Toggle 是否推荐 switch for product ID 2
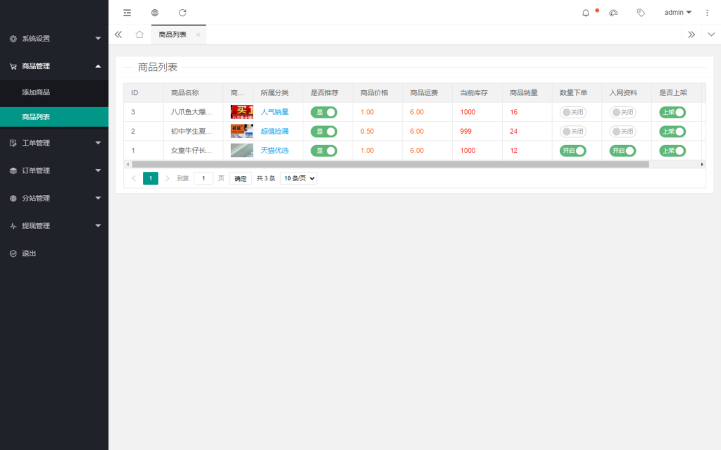Image resolution: width=721 pixels, height=450 pixels. (324, 132)
